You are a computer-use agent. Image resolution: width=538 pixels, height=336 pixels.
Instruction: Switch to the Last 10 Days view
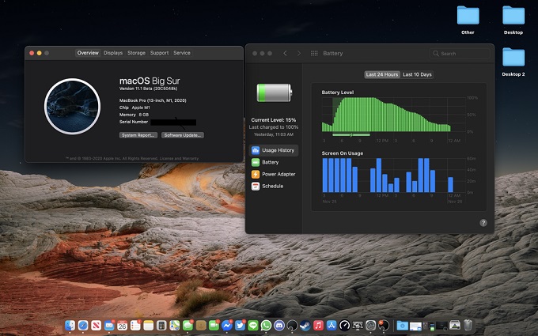[x=417, y=74]
